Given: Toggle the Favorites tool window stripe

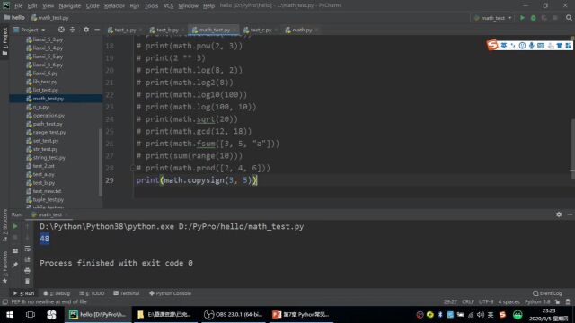Looking at the screenshot, I should point(4,266).
